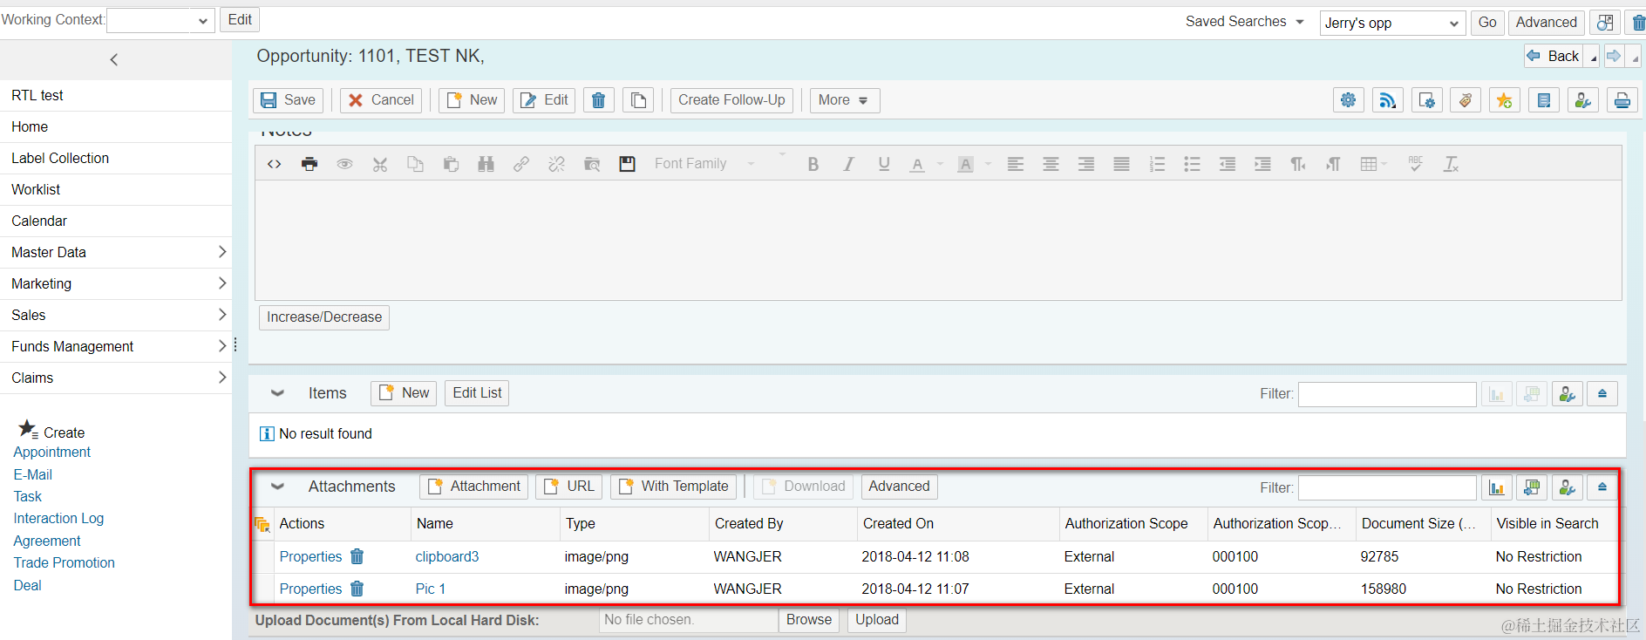Cancel the opportunity edit
Viewport: 1646px width, 640px height.
[381, 100]
